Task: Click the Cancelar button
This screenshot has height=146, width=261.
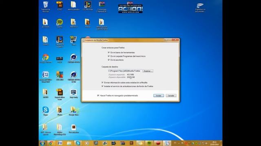Action: 171,96
